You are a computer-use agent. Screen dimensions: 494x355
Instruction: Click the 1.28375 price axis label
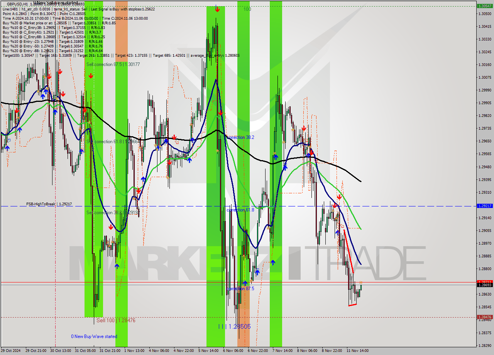coord(485,333)
